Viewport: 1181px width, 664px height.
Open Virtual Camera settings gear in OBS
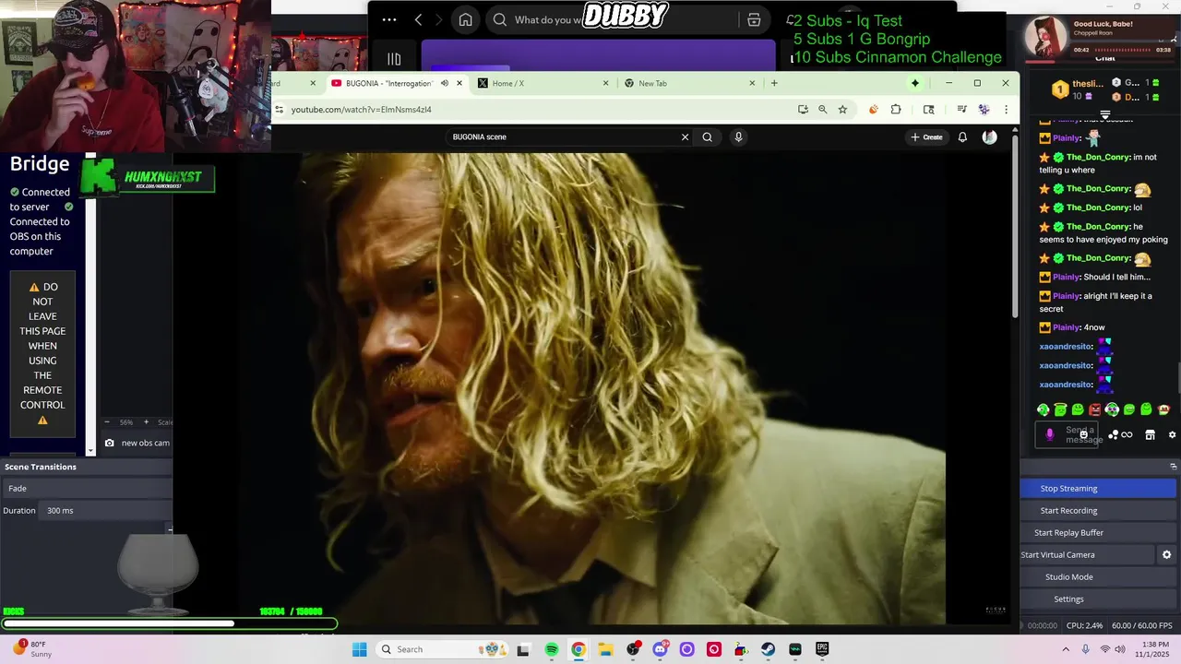click(x=1166, y=555)
